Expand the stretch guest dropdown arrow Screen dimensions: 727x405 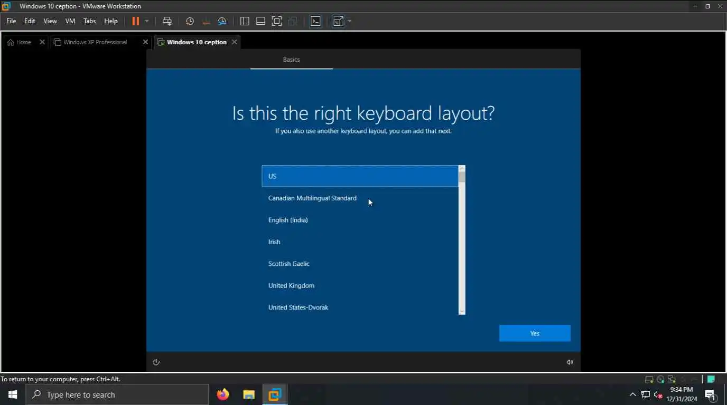(x=350, y=21)
